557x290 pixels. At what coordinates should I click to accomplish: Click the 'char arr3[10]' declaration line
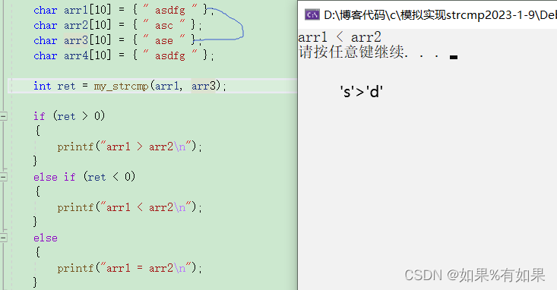(118, 40)
